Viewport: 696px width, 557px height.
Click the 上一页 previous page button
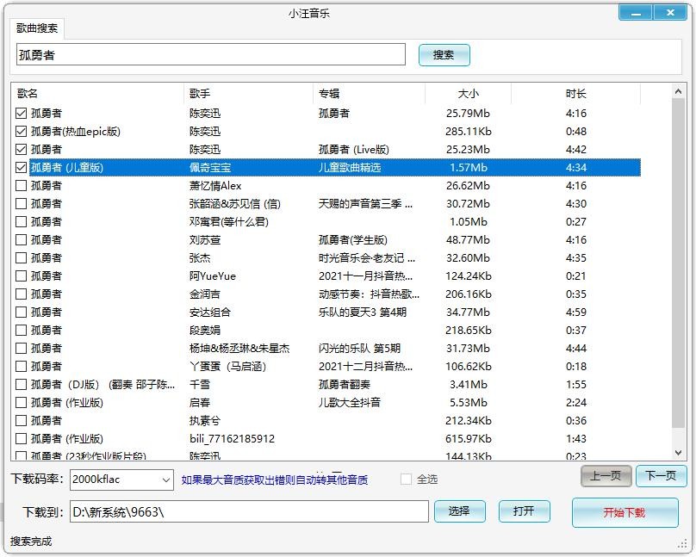click(x=606, y=476)
